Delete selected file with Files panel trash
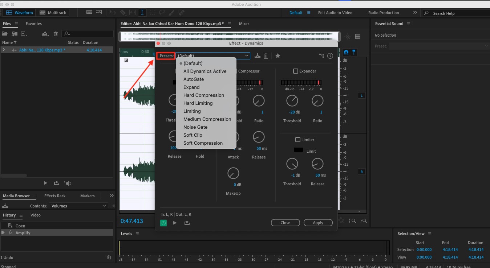 [56, 34]
